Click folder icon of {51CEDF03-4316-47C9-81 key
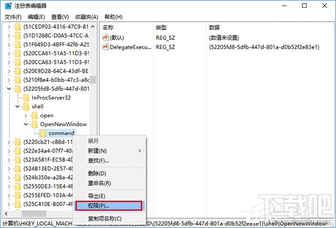Viewport: 336px width, 228px height. click(18, 27)
